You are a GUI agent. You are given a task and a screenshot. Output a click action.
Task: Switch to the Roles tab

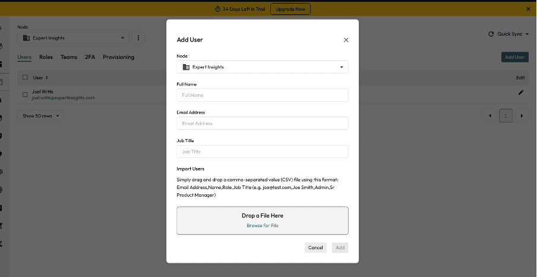[x=46, y=57]
